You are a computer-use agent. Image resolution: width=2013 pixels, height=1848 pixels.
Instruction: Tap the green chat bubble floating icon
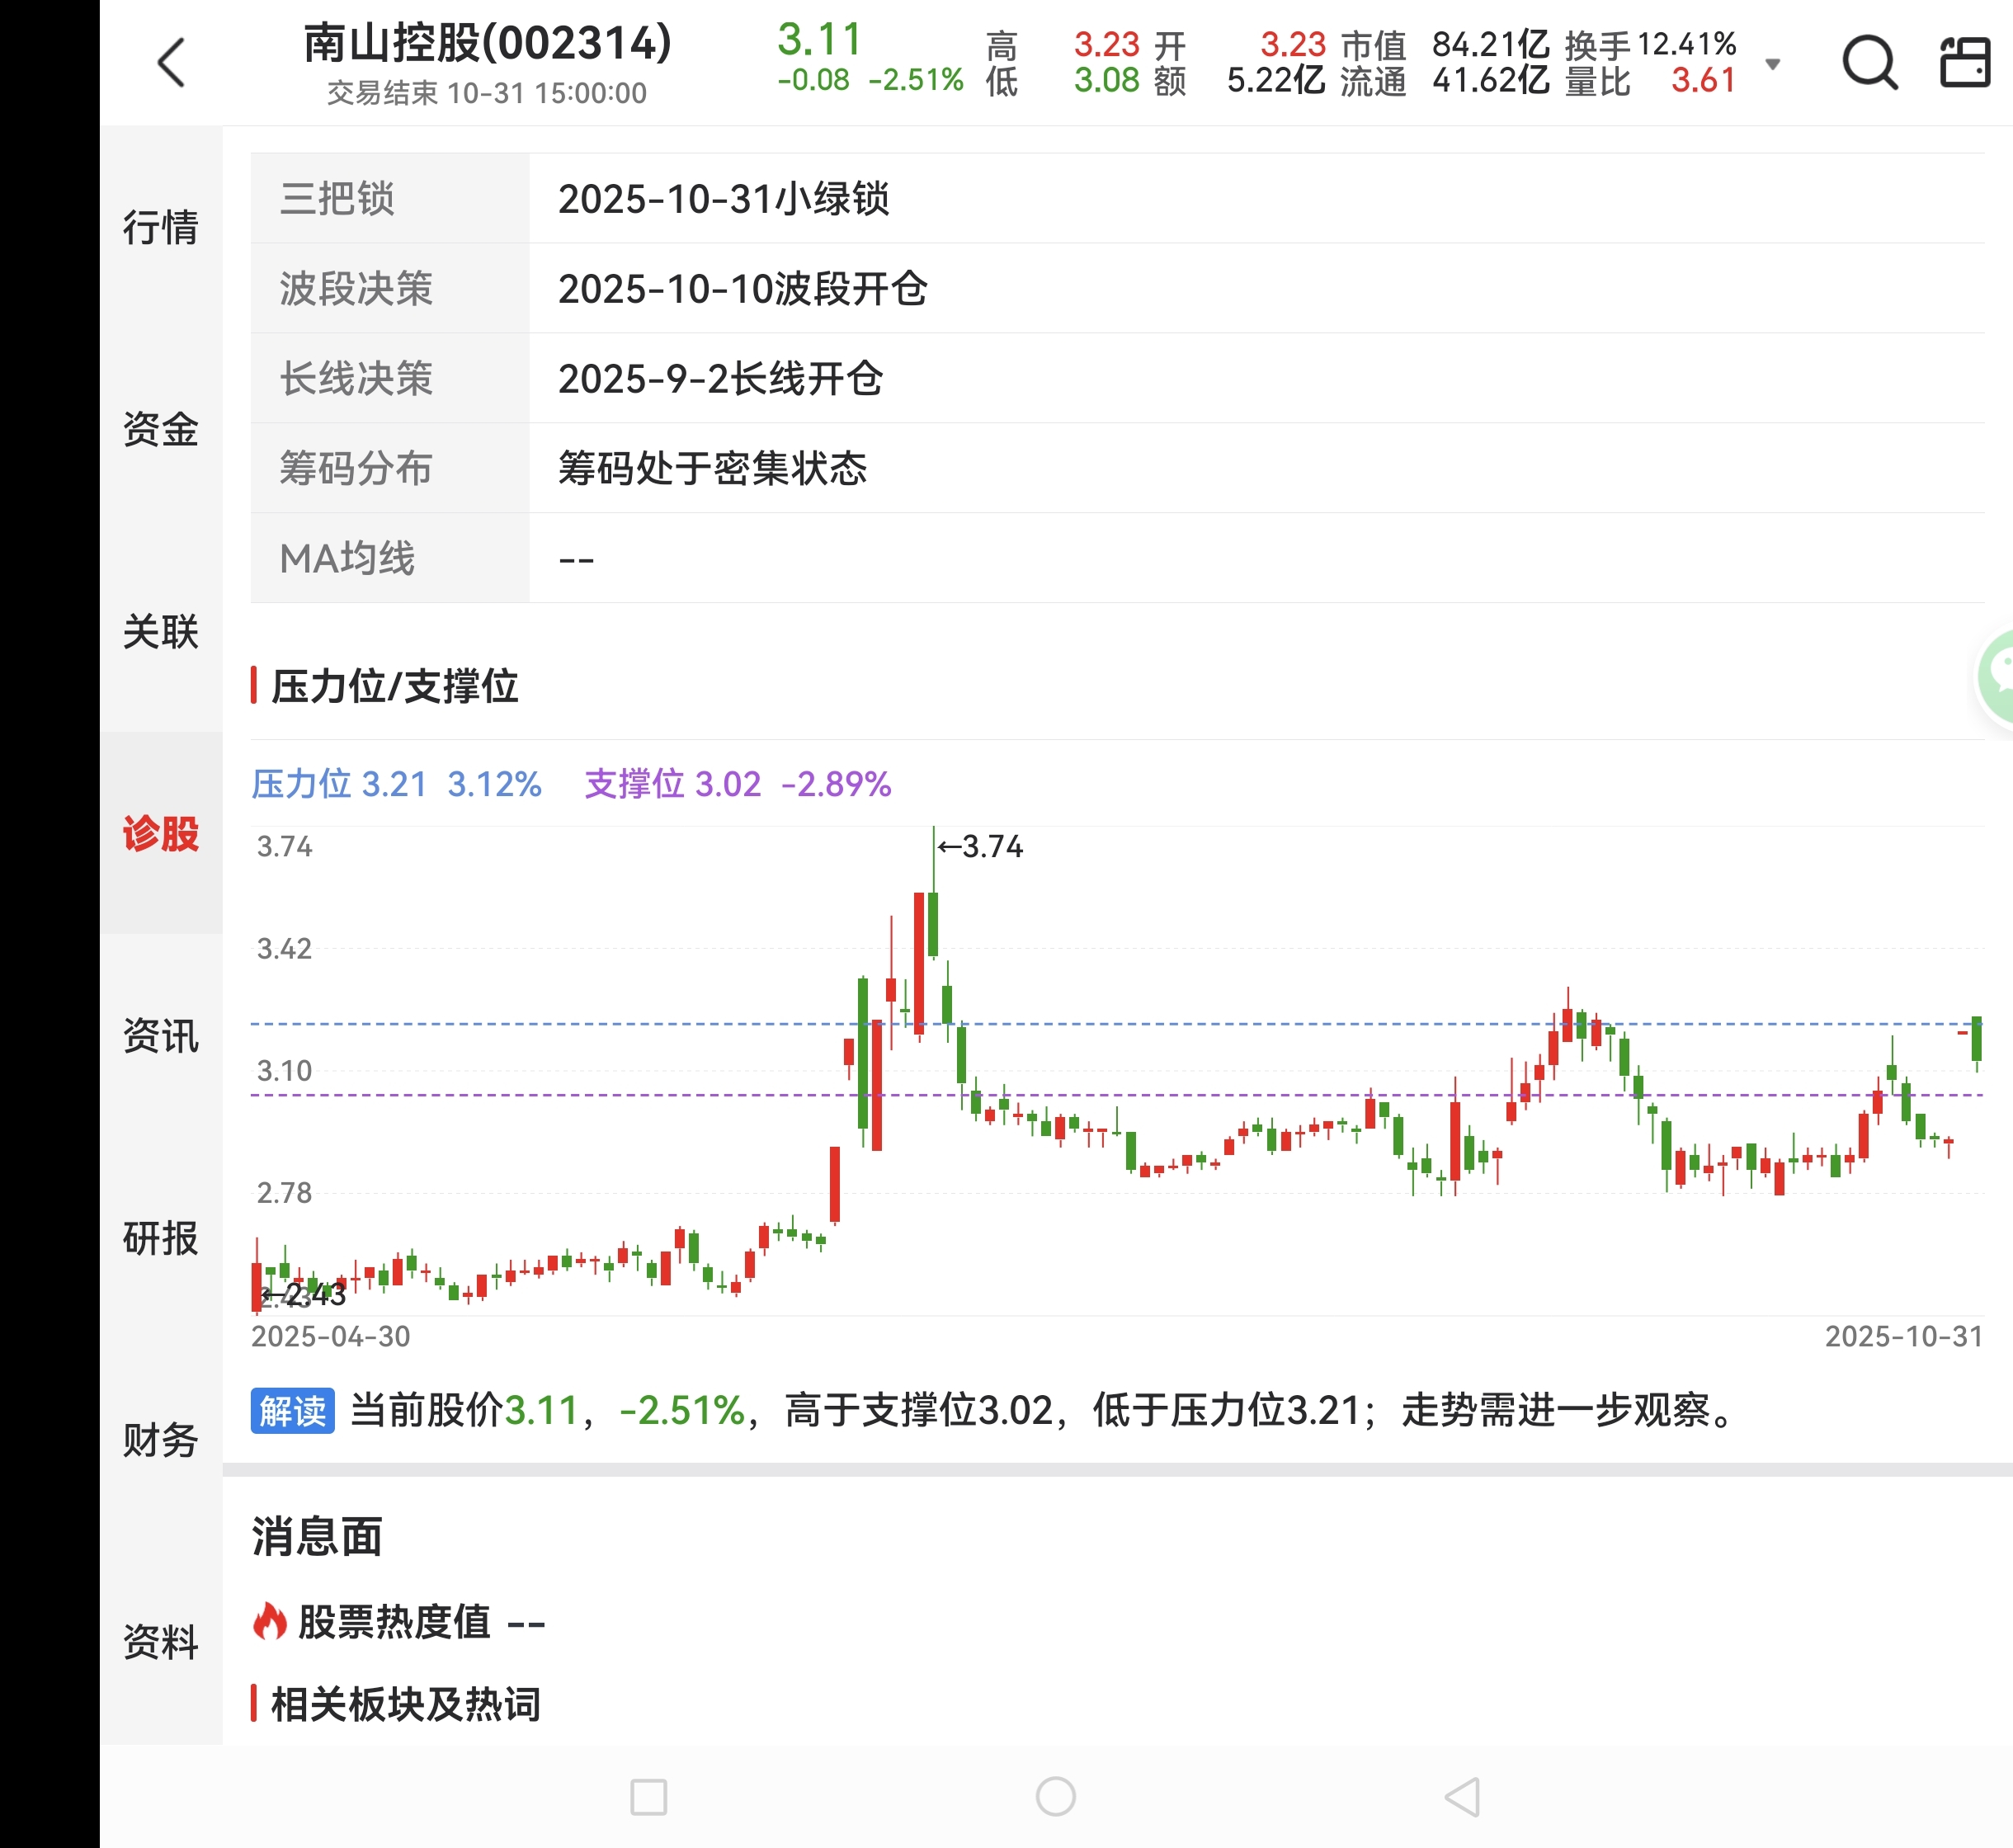pos(1998,677)
